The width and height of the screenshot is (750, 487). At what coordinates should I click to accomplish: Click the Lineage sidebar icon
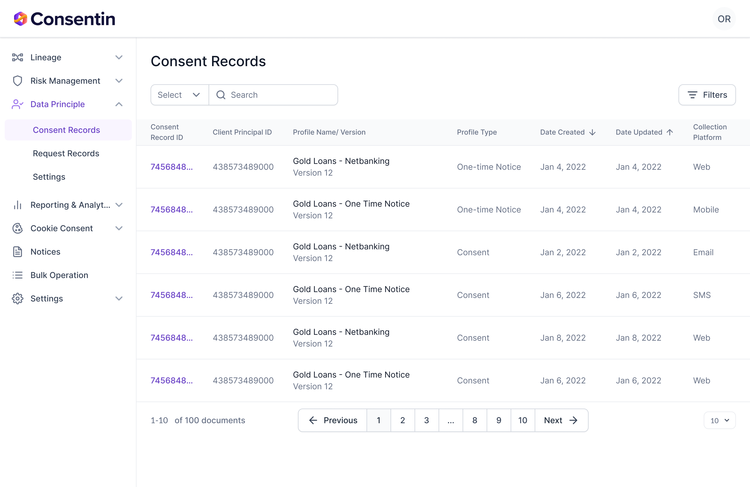pyautogui.click(x=17, y=57)
